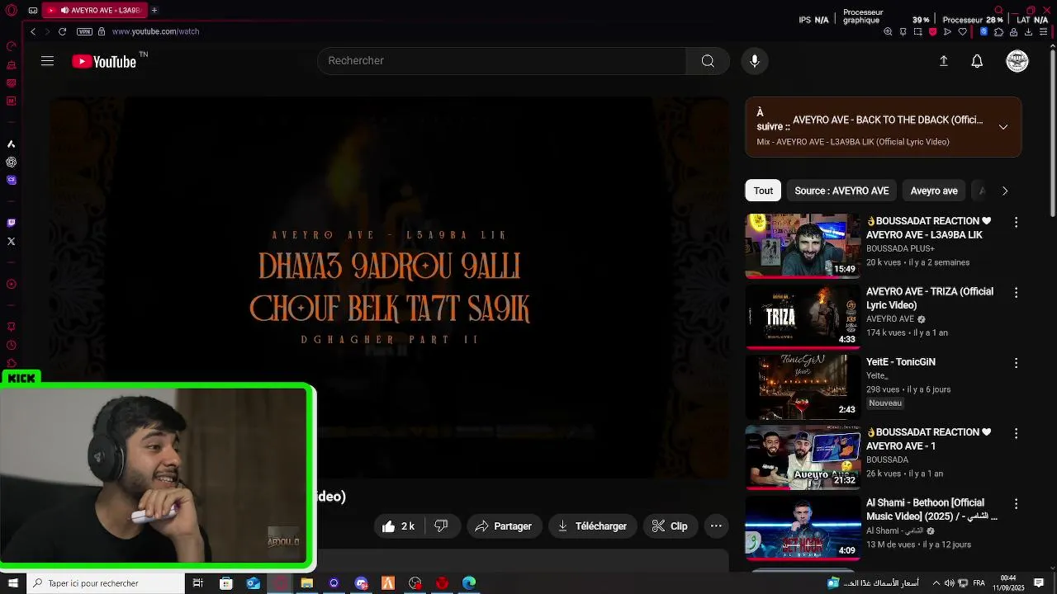
Task: Select Source : AVEYRO AVE chip
Action: click(841, 191)
